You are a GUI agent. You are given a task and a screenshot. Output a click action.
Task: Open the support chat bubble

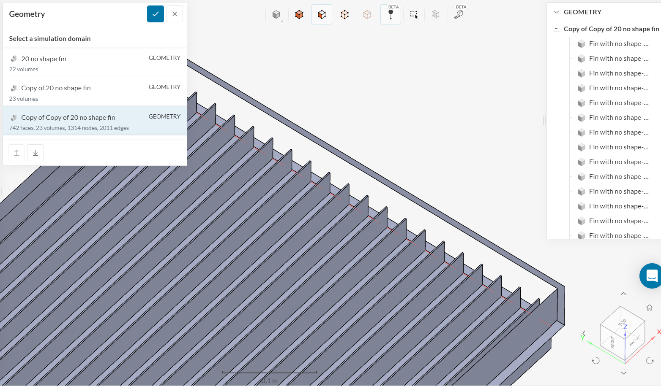pyautogui.click(x=650, y=276)
